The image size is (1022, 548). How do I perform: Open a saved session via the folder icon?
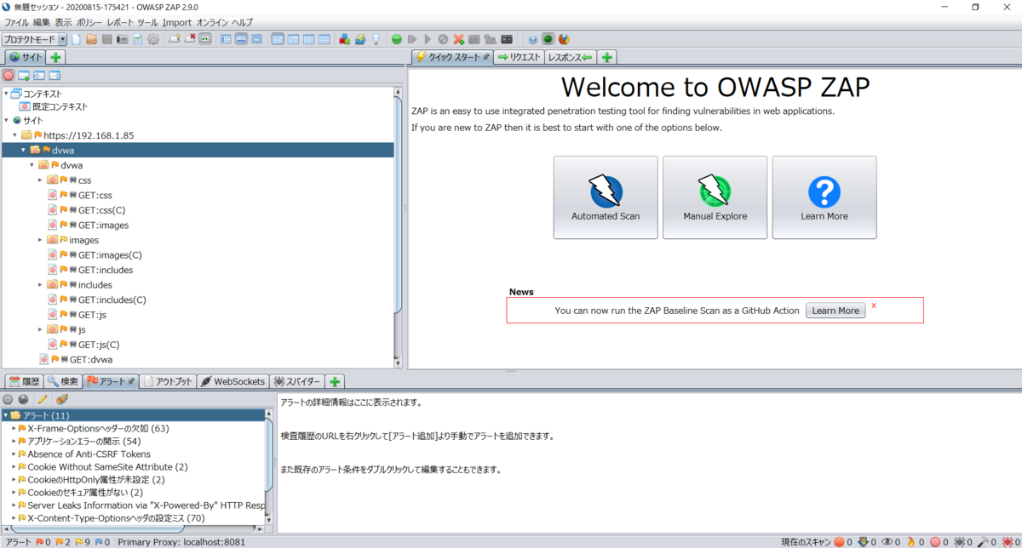click(x=92, y=39)
